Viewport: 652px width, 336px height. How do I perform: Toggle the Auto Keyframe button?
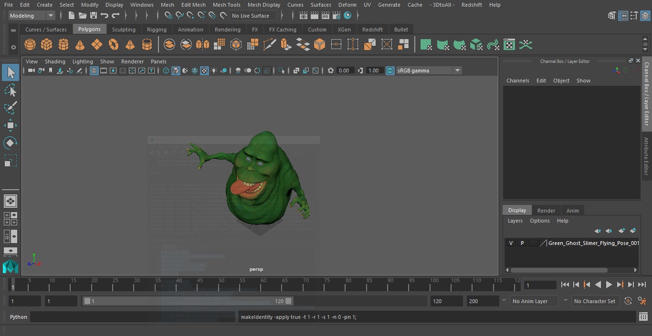pyautogui.click(x=628, y=301)
